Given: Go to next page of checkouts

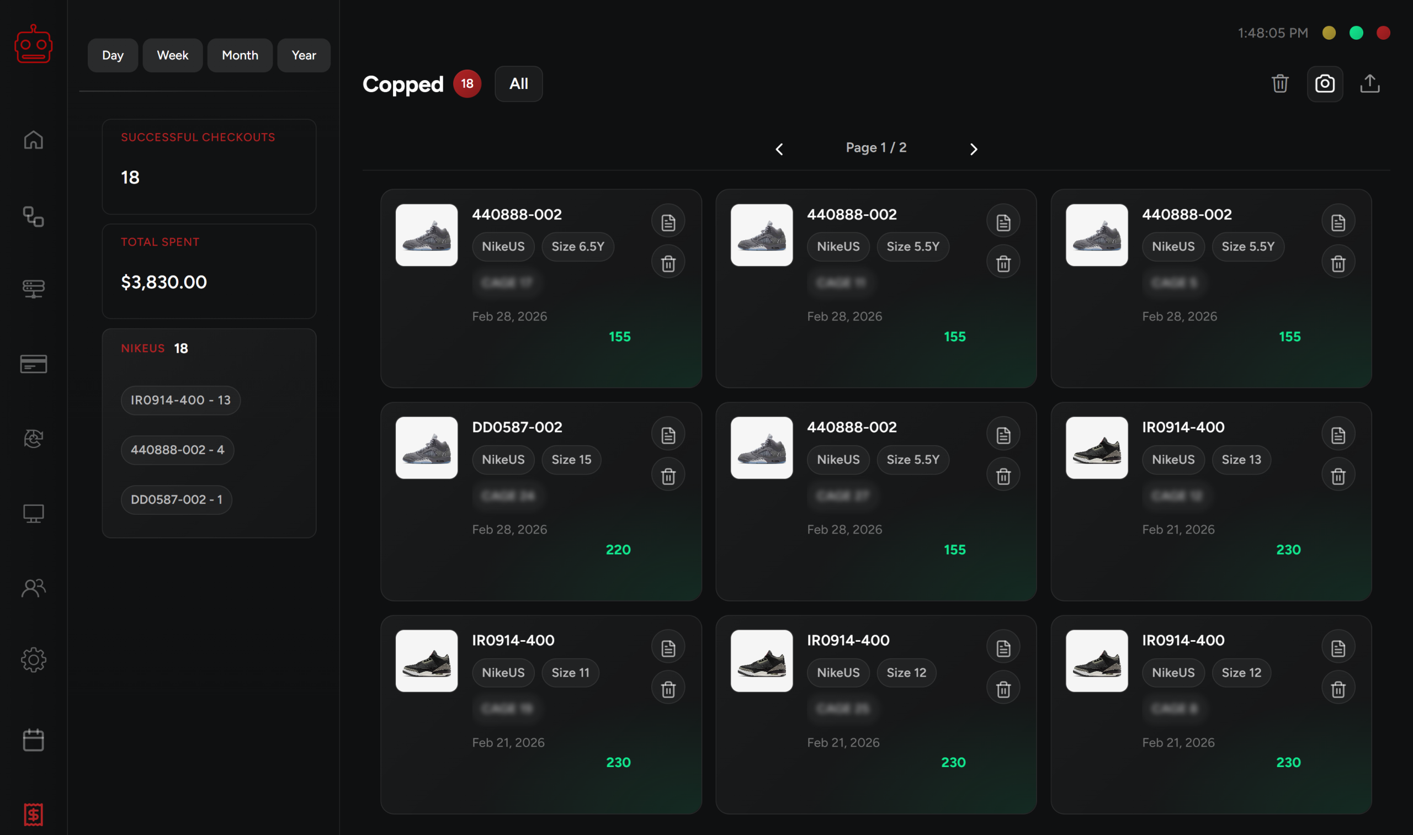Looking at the screenshot, I should [973, 149].
